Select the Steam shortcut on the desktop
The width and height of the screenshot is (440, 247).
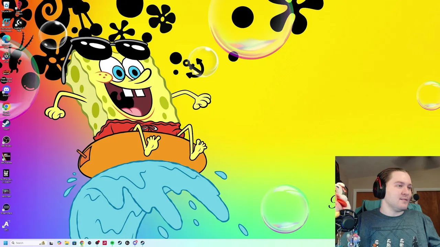6,124
